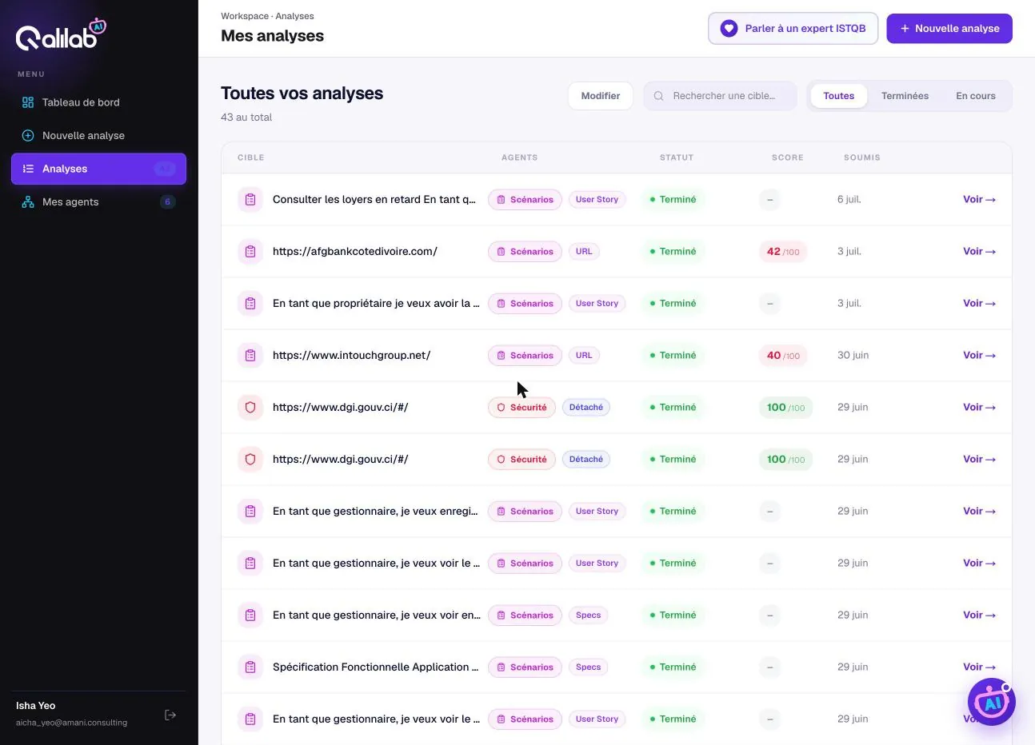Show the Toutes filter tab
Screen dimensions: 1035x745
[x=838, y=96]
